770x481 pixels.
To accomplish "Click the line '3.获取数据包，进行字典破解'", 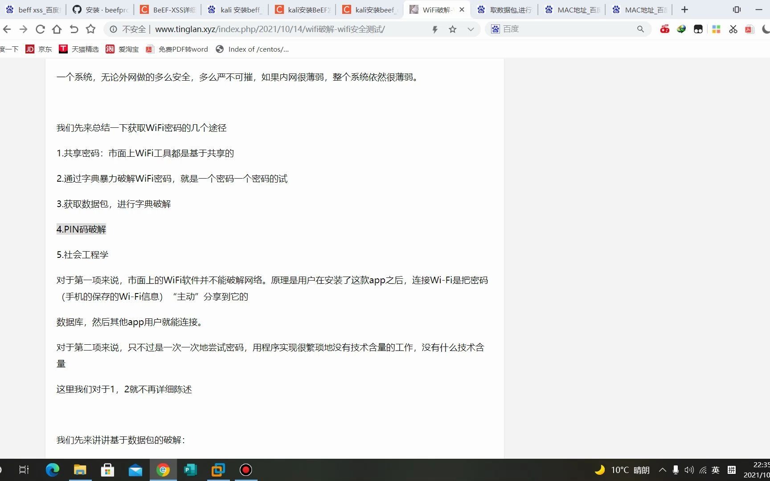I will (x=114, y=204).
